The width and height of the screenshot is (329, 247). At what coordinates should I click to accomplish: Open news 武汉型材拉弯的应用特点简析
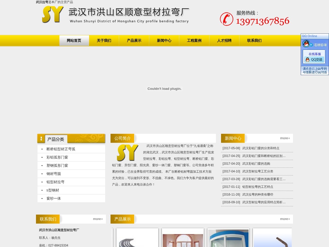(264, 202)
